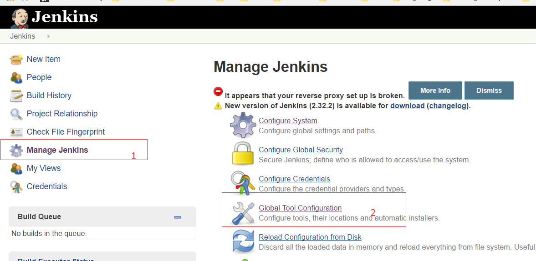Viewport: 536px width, 261px height.
Task: Click the Build Queue heading
Action: [39, 216]
